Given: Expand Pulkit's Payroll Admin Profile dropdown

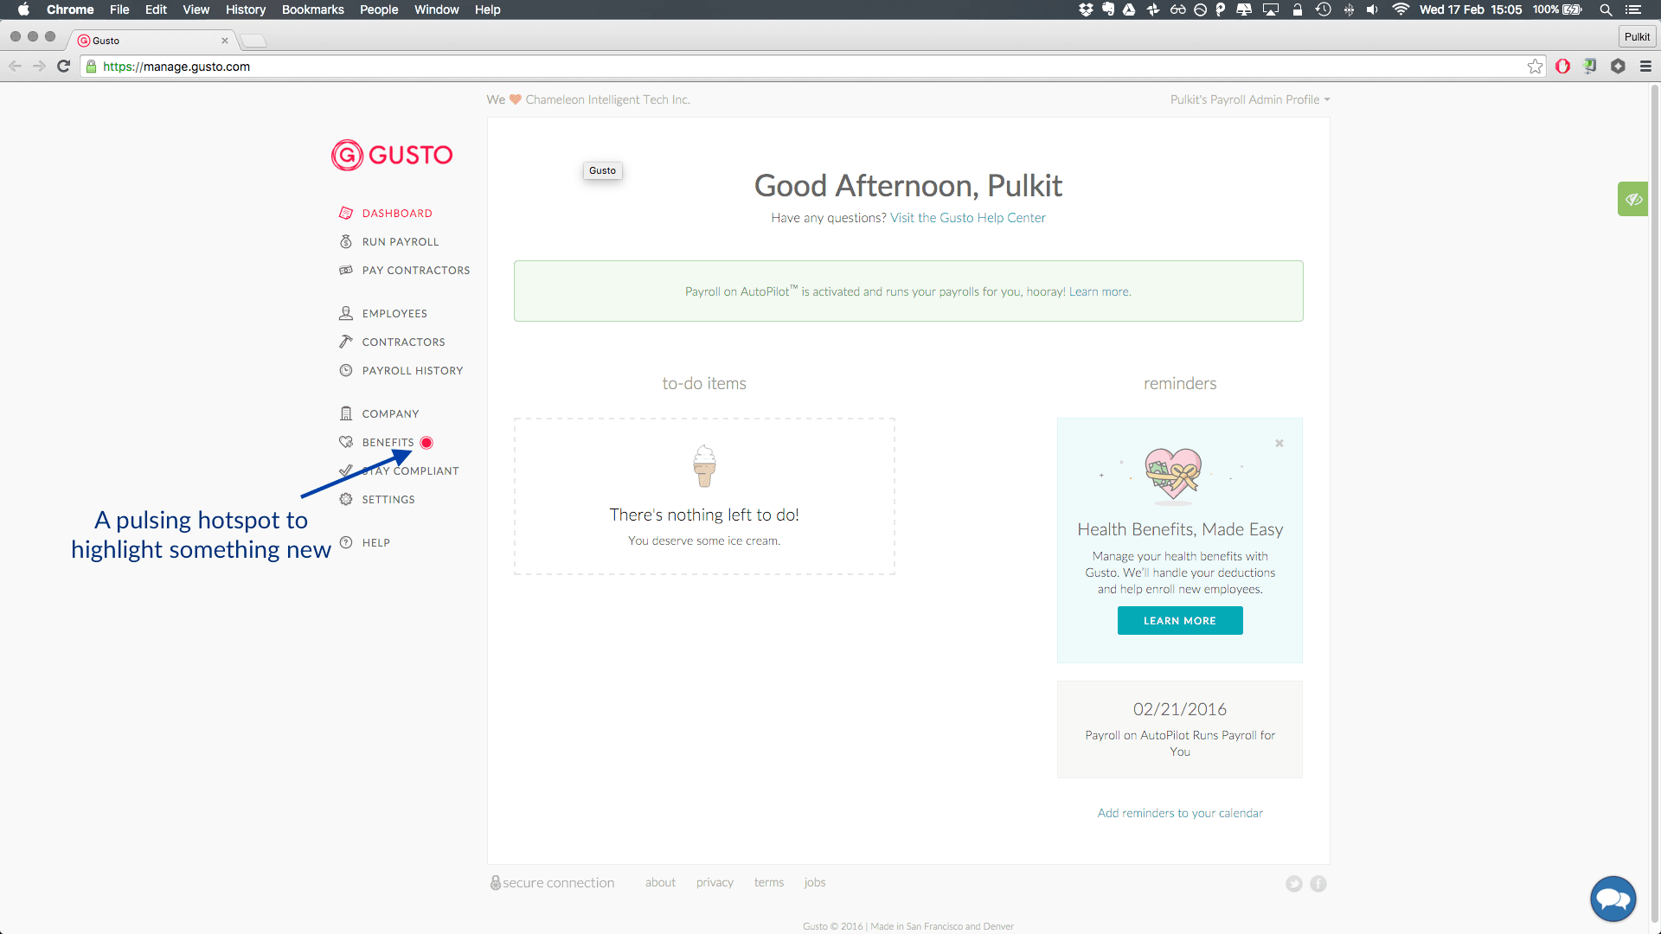Looking at the screenshot, I should coord(1249,99).
